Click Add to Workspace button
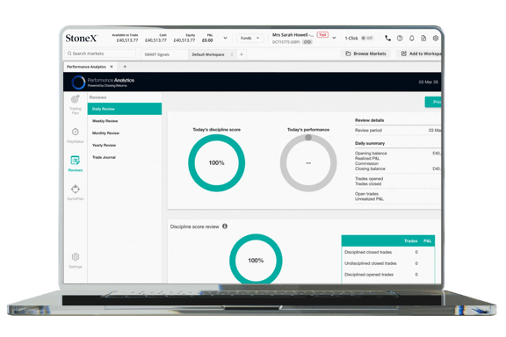This screenshot has width=506, height=337. click(420, 54)
